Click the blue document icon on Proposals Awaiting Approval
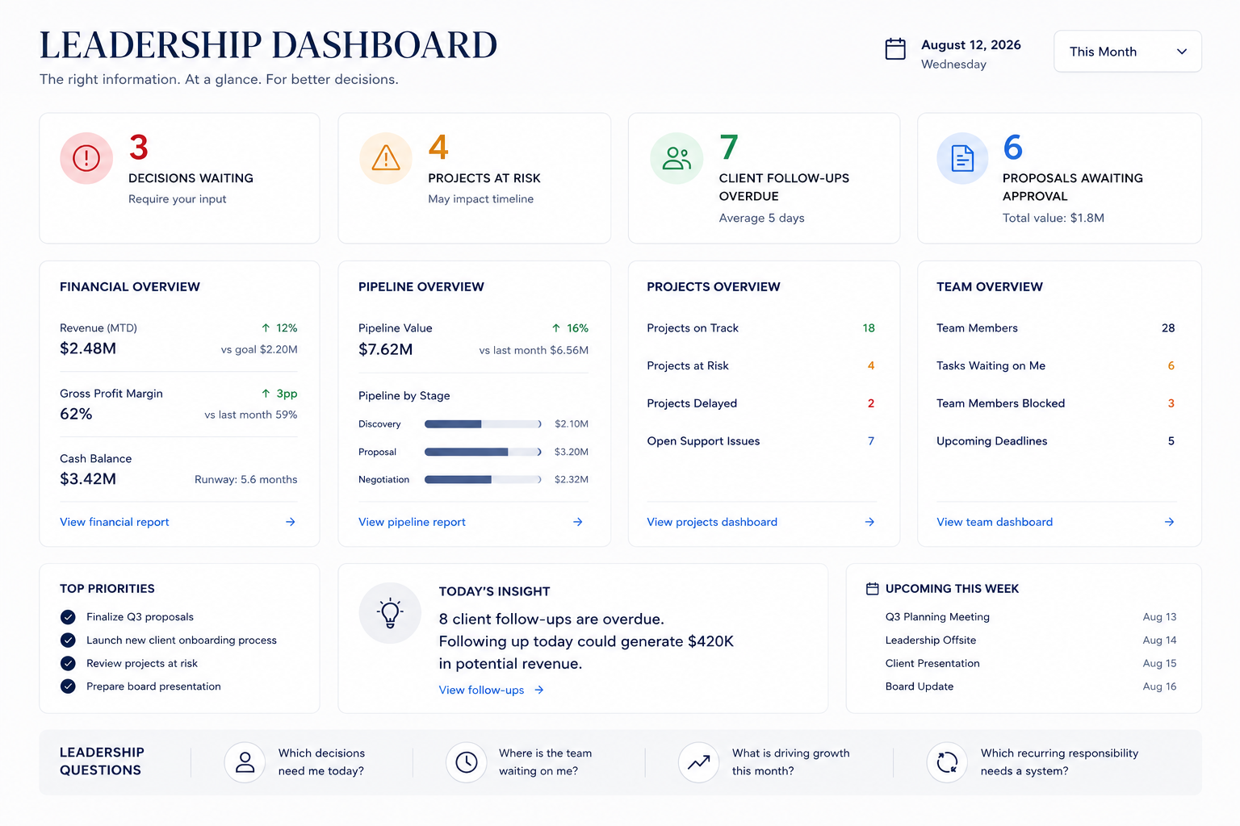Screen dimensions: 1240x826 [x=962, y=158]
